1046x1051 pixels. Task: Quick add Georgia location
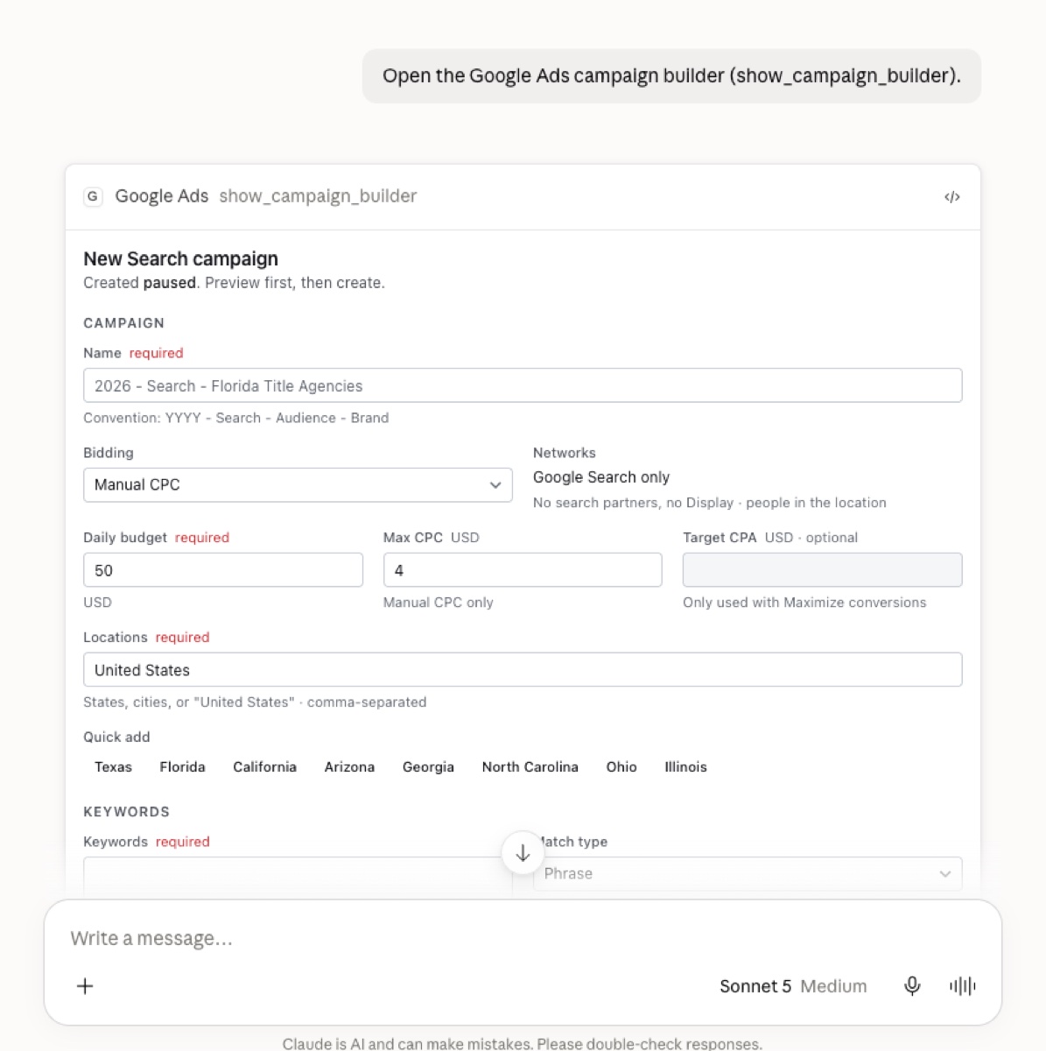click(x=428, y=767)
